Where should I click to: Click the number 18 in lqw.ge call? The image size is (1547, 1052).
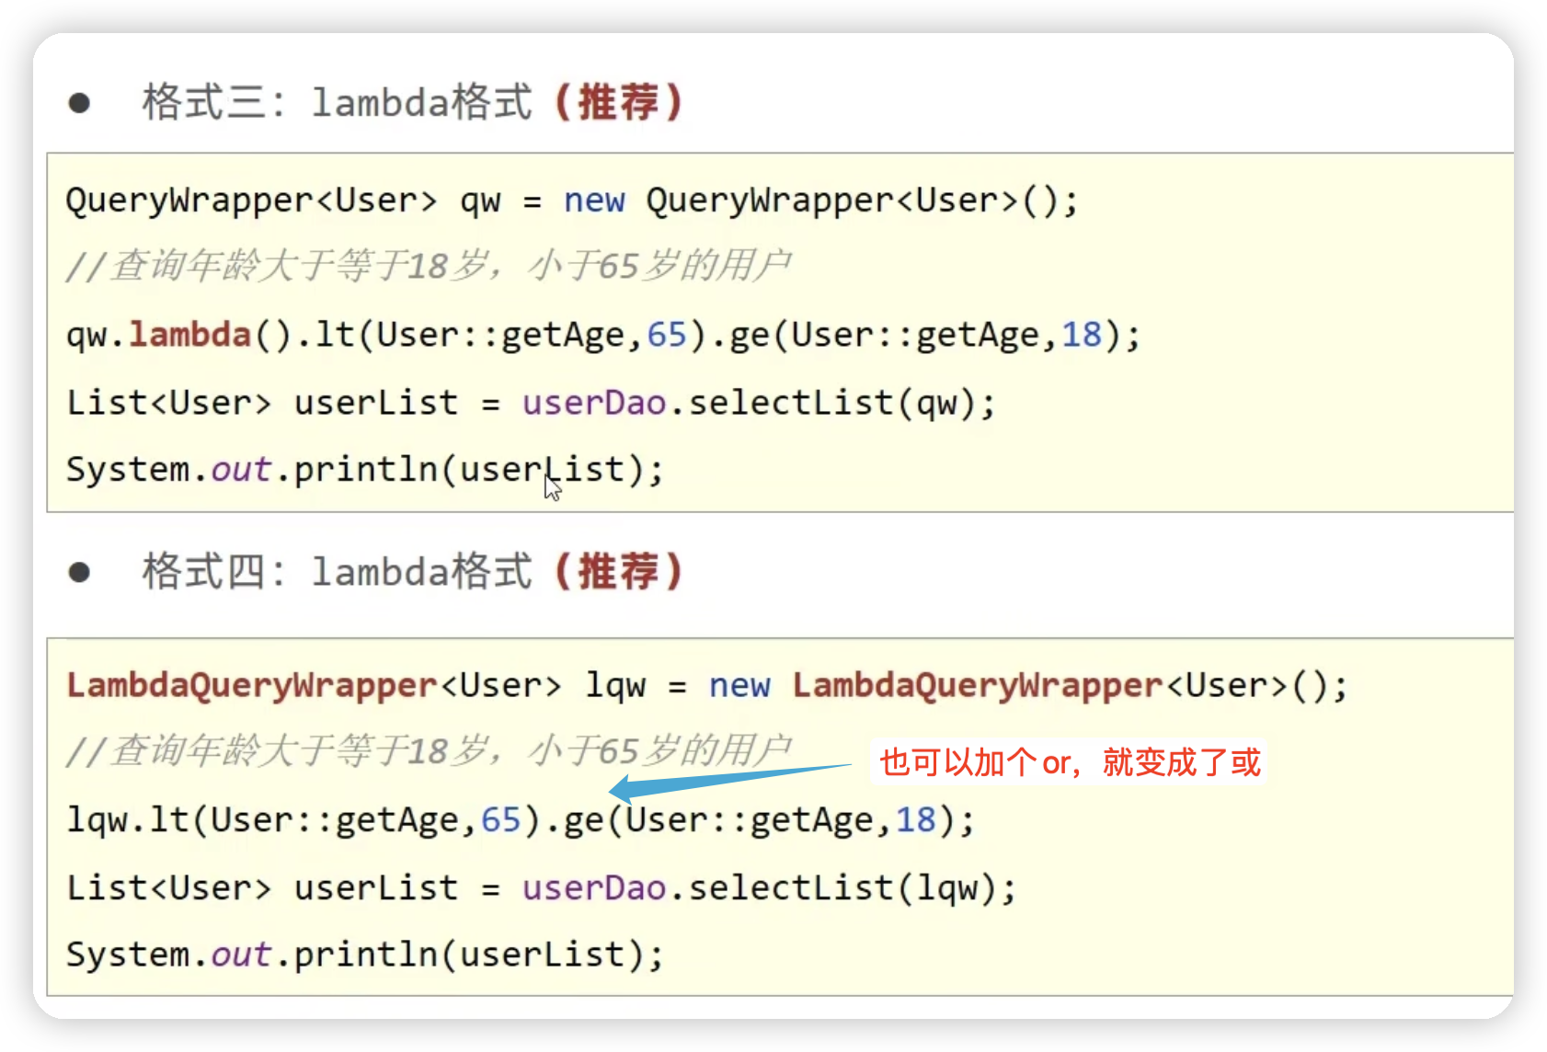(916, 819)
